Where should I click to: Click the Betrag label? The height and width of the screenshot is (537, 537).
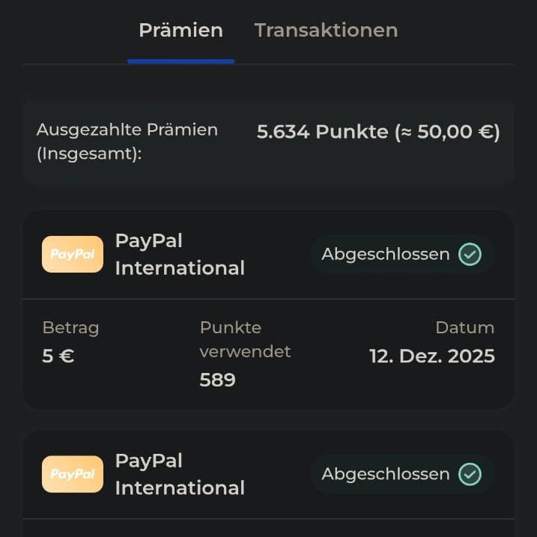pos(70,328)
